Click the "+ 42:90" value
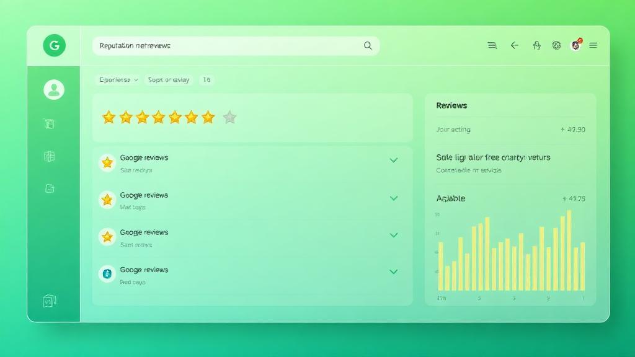The image size is (635, 357). pyautogui.click(x=573, y=130)
